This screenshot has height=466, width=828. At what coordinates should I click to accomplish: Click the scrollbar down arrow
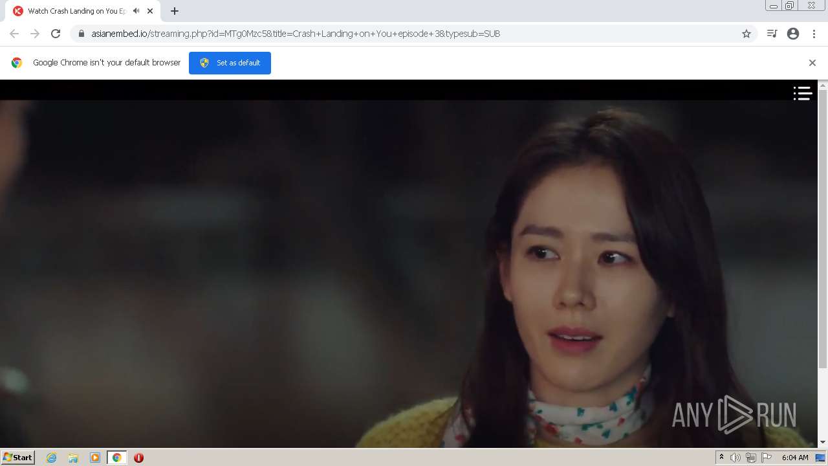click(x=823, y=443)
